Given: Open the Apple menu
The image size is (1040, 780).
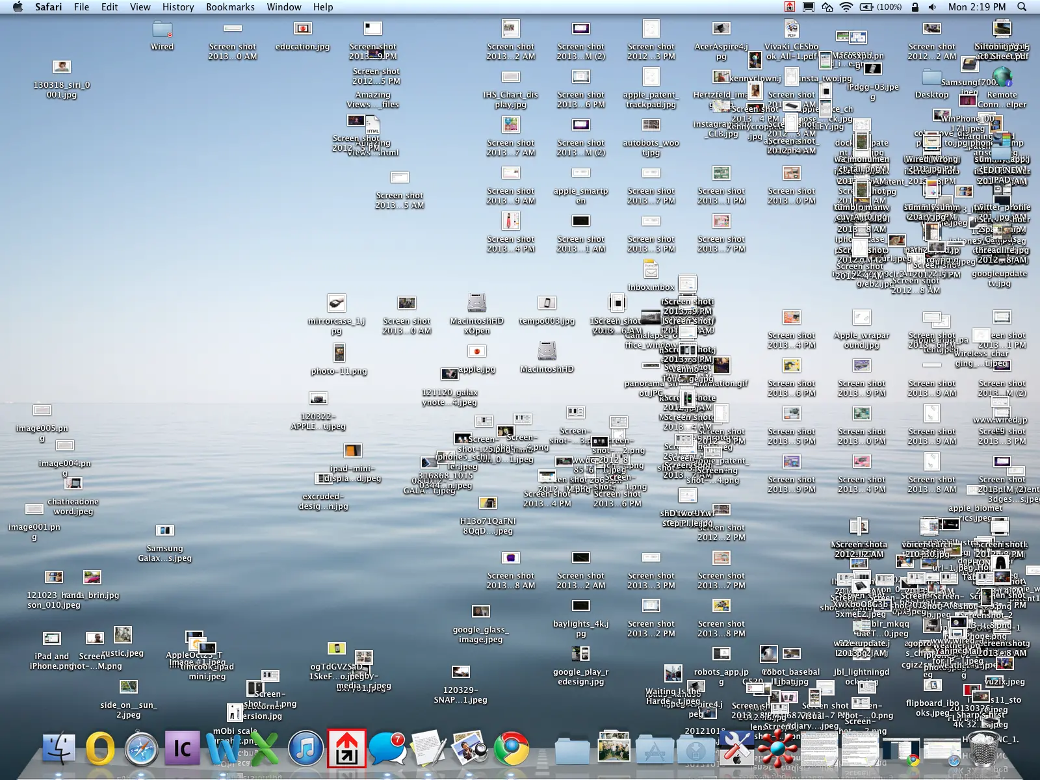Looking at the screenshot, I should [18, 7].
